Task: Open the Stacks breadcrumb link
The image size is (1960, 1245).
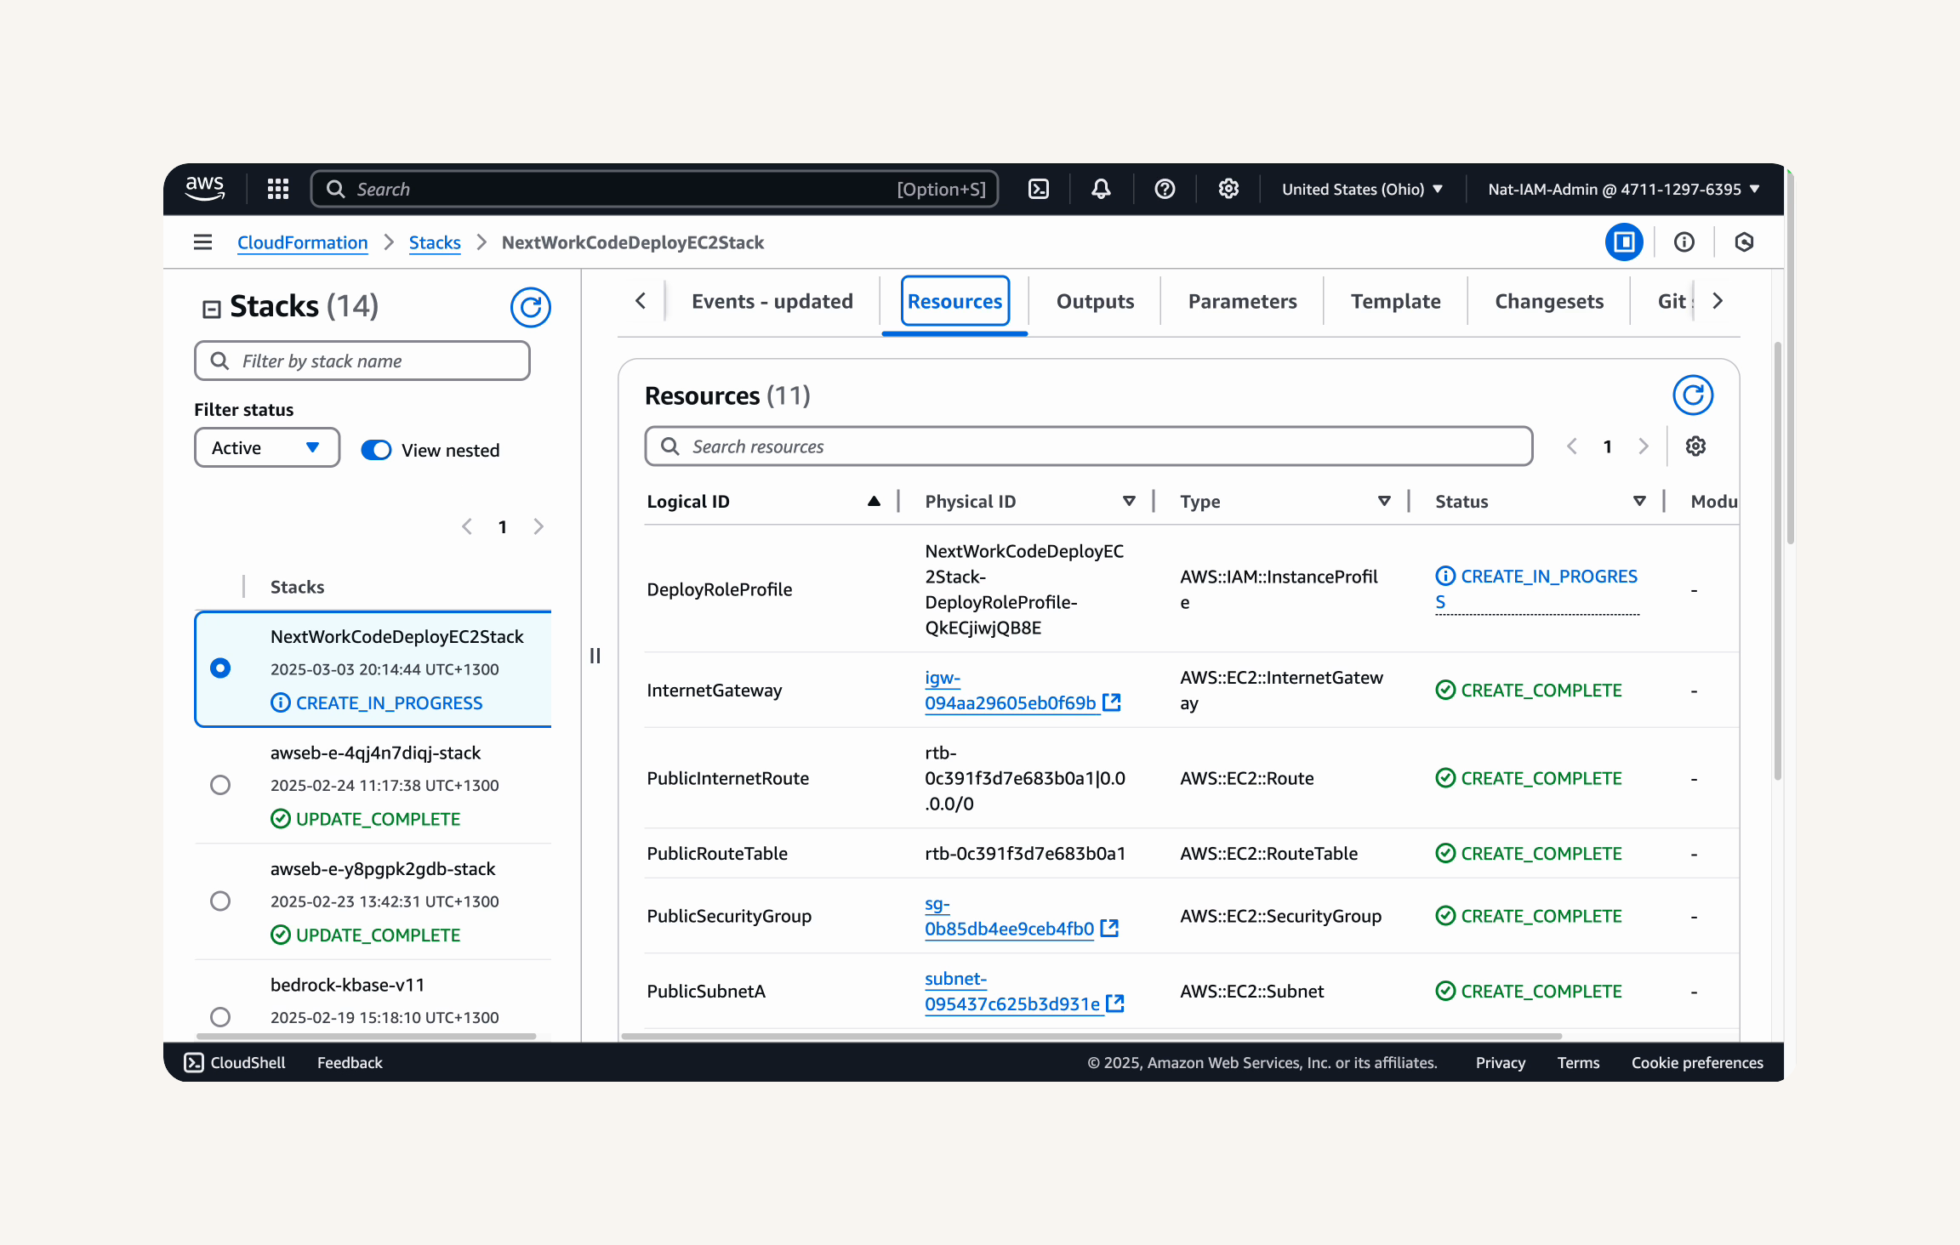Action: (x=435, y=242)
